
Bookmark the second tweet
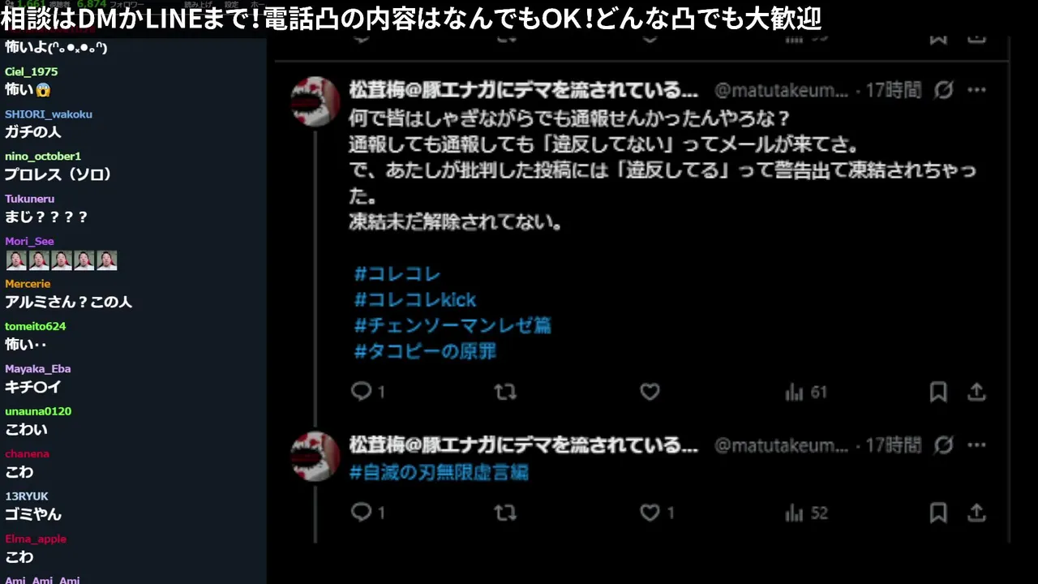pyautogui.click(x=938, y=513)
